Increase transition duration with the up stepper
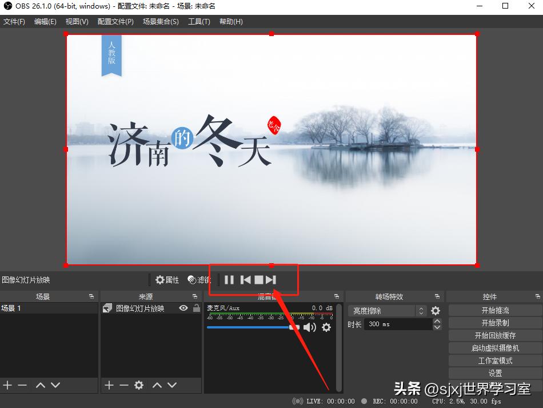 [437, 321]
